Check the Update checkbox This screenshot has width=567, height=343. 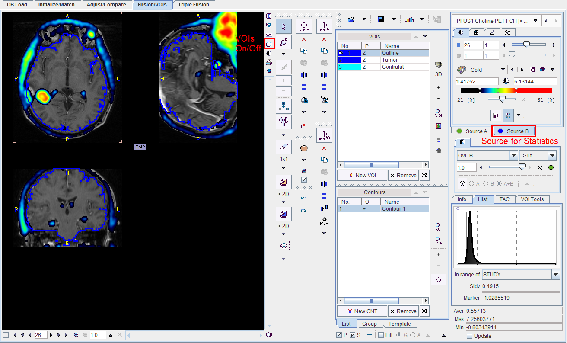[x=470, y=336]
